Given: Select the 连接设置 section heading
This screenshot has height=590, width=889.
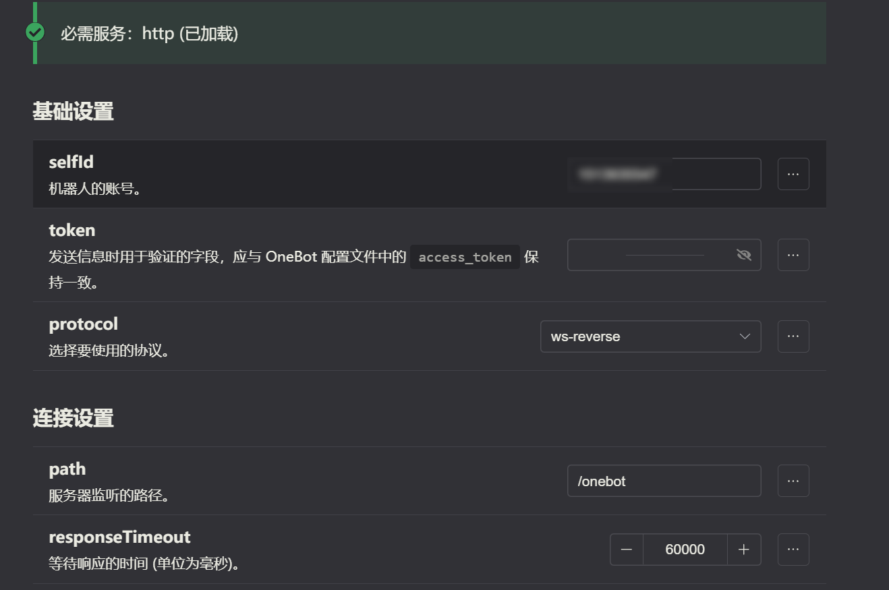Looking at the screenshot, I should (74, 418).
